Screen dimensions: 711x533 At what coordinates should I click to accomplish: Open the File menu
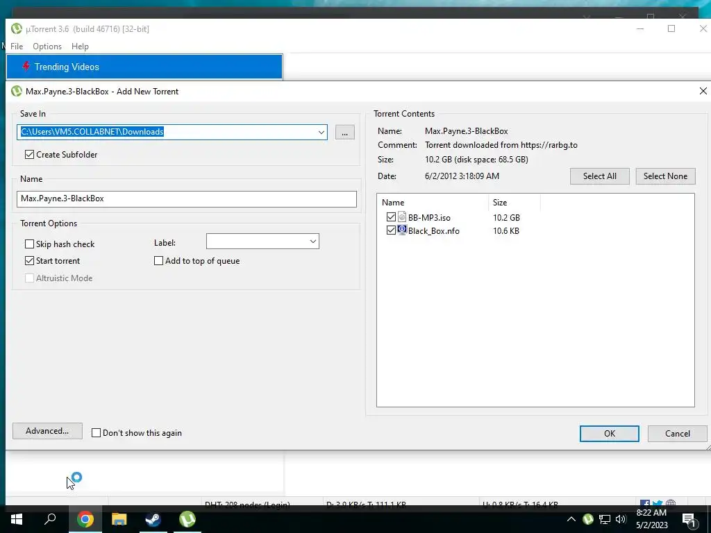(17, 46)
